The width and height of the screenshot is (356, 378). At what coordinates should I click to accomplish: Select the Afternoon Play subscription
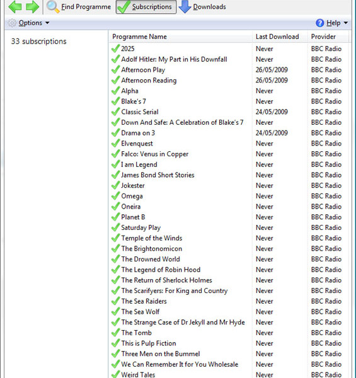(x=229, y=70)
